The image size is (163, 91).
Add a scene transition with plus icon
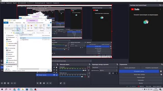tap(110, 73)
